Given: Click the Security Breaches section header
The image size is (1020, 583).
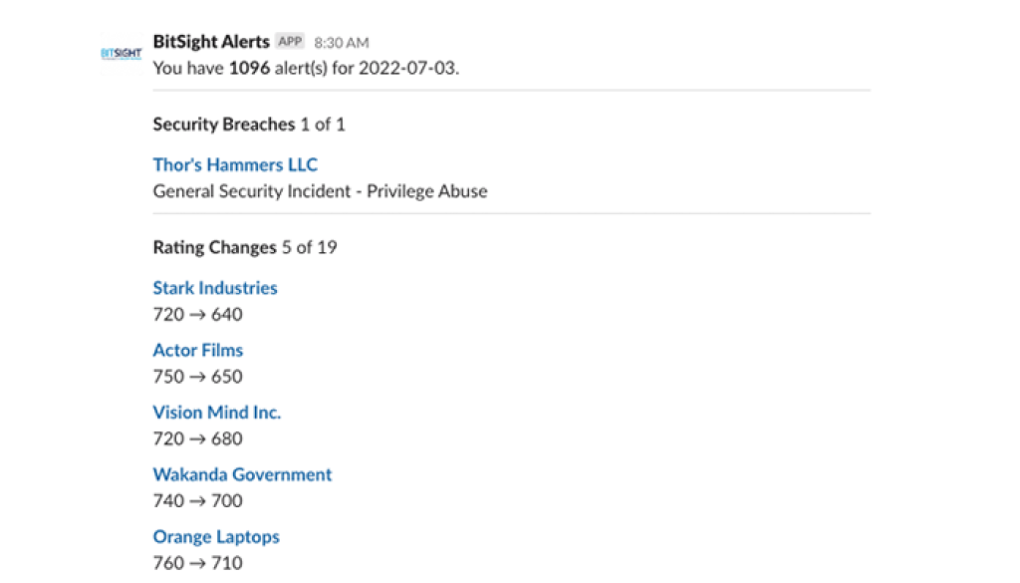Looking at the screenshot, I should pos(223,125).
